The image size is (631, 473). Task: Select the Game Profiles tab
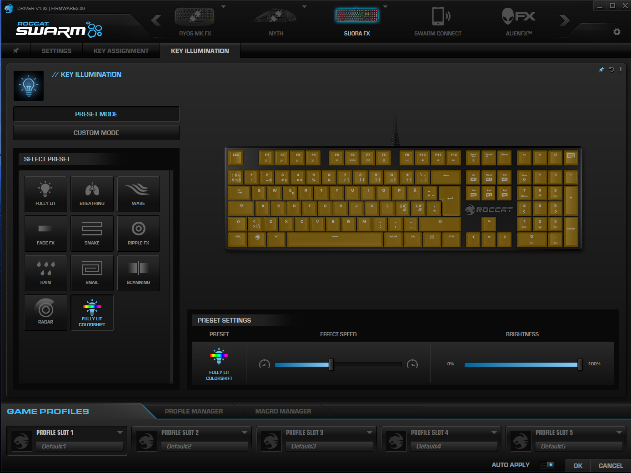[x=48, y=411]
